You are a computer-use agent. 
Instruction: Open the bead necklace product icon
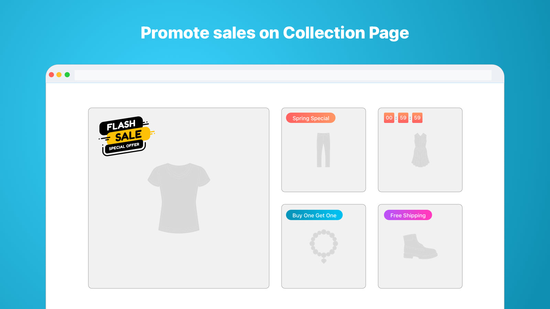coord(323,244)
